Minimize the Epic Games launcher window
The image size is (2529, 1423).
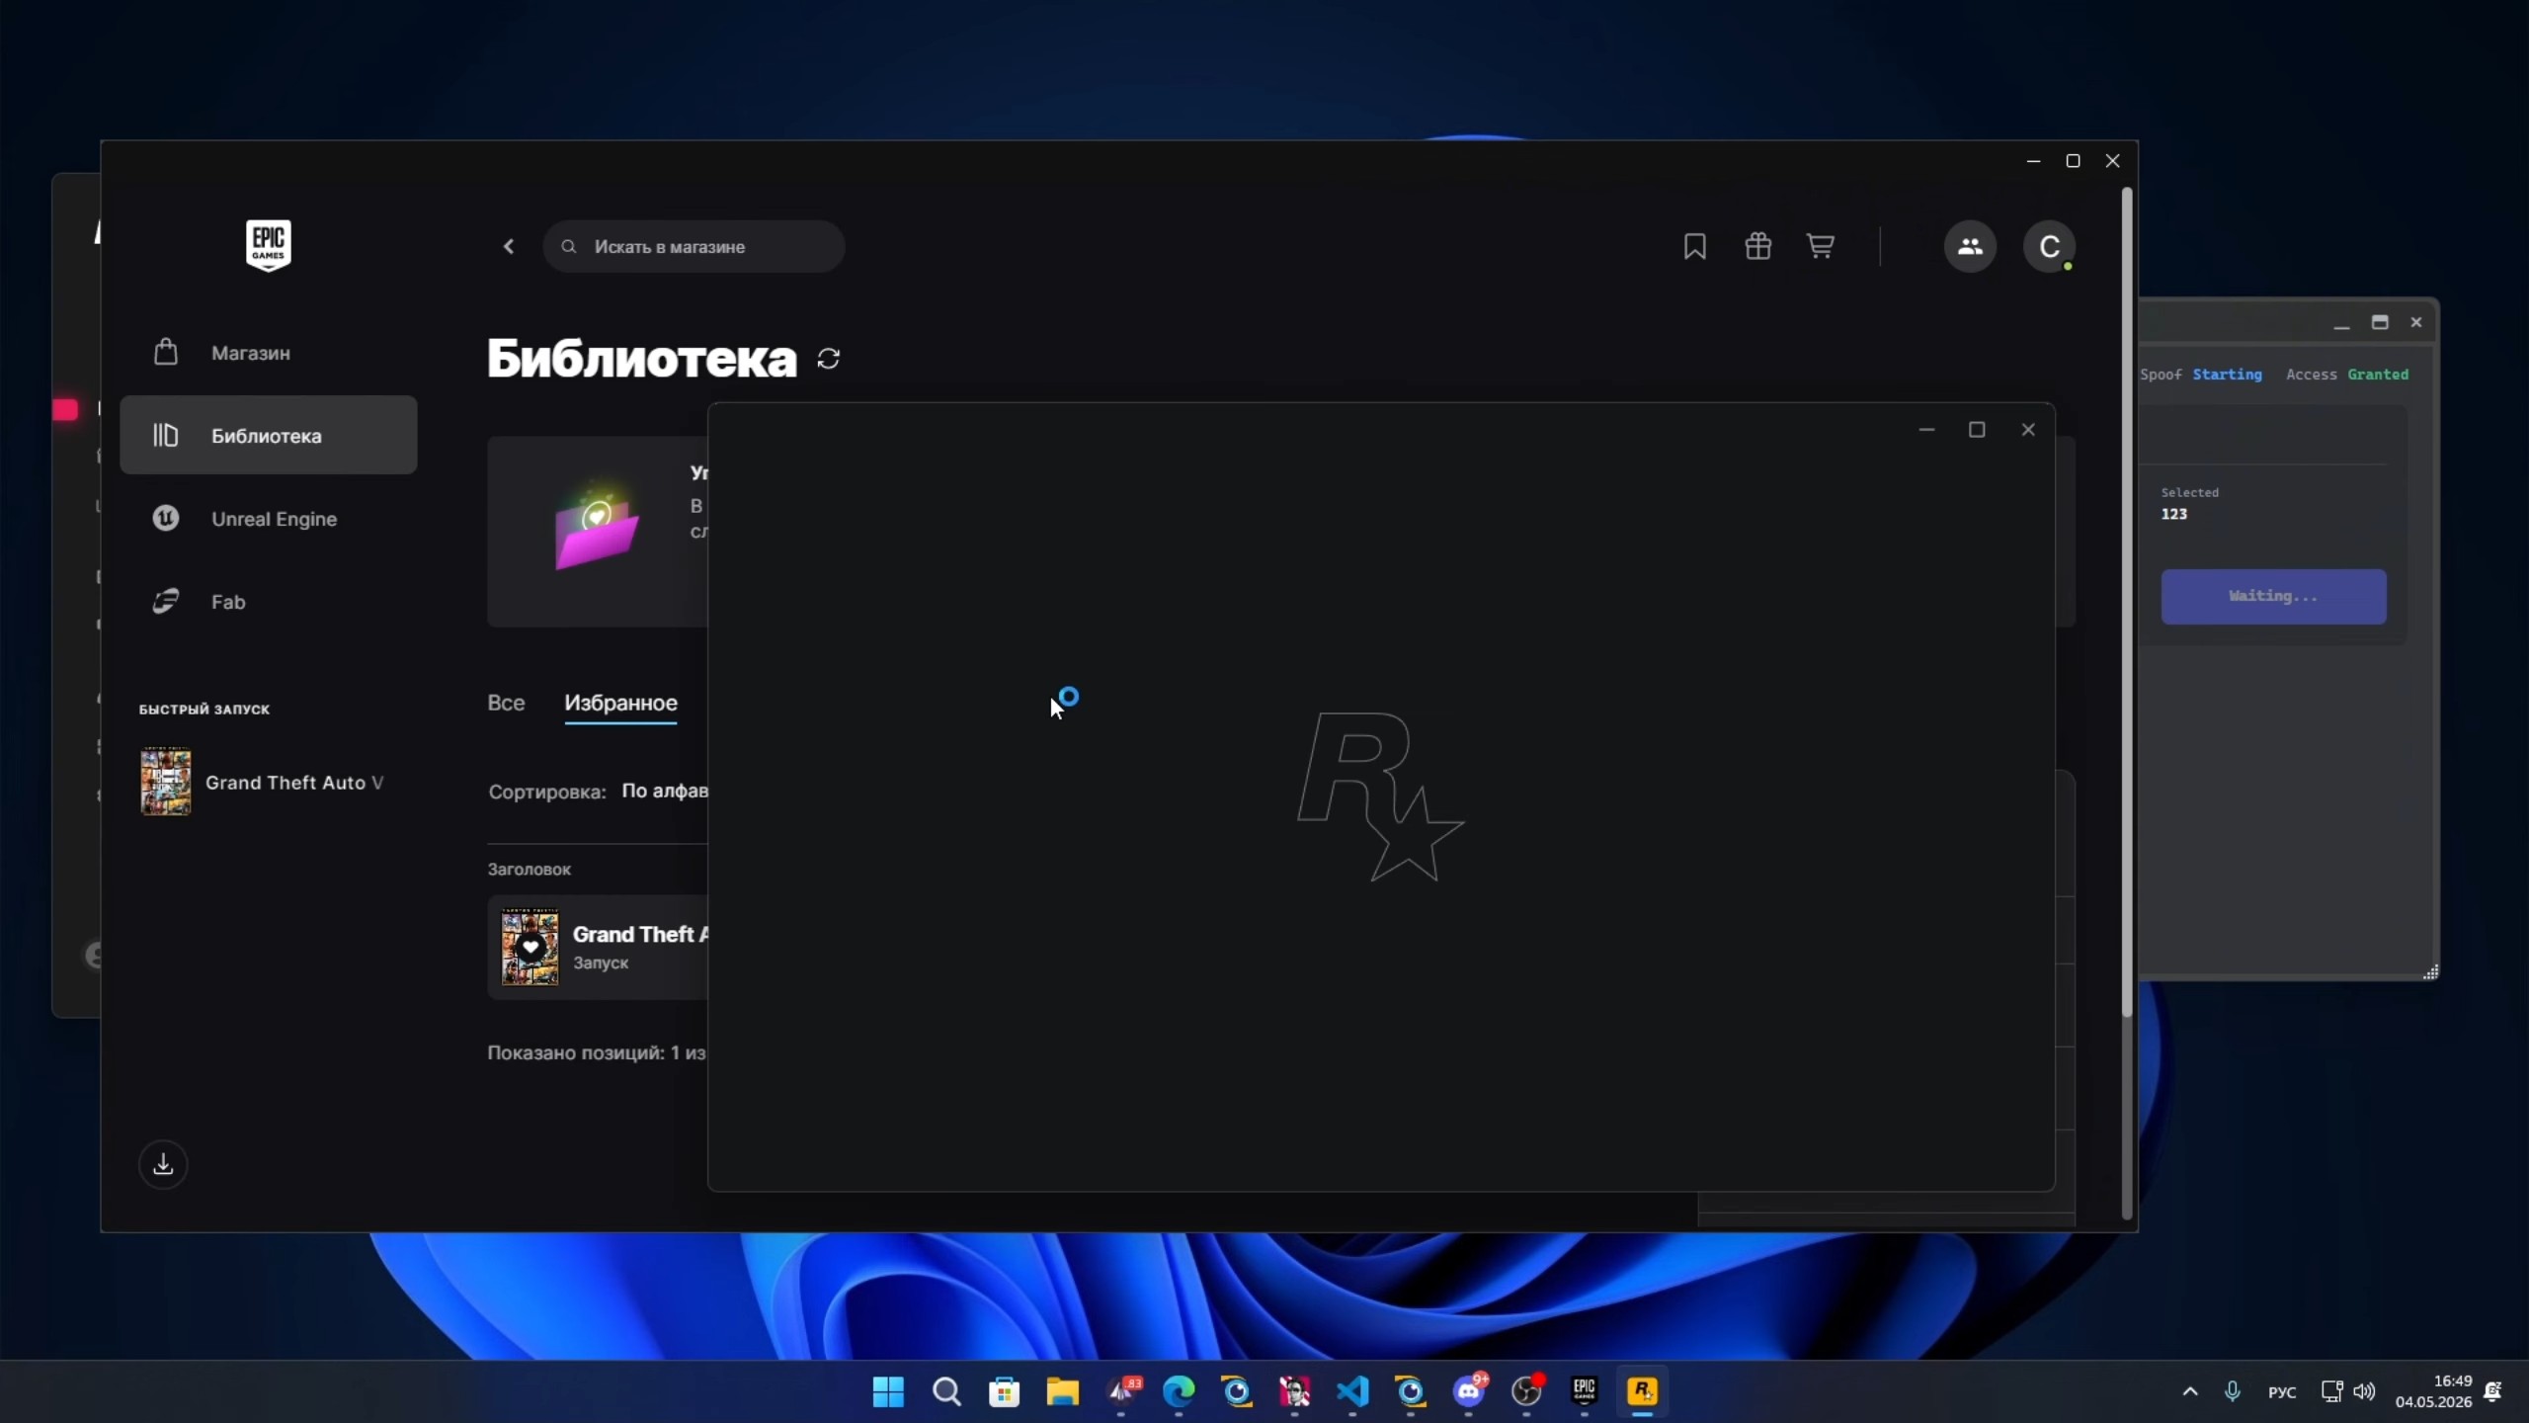pyautogui.click(x=2033, y=160)
